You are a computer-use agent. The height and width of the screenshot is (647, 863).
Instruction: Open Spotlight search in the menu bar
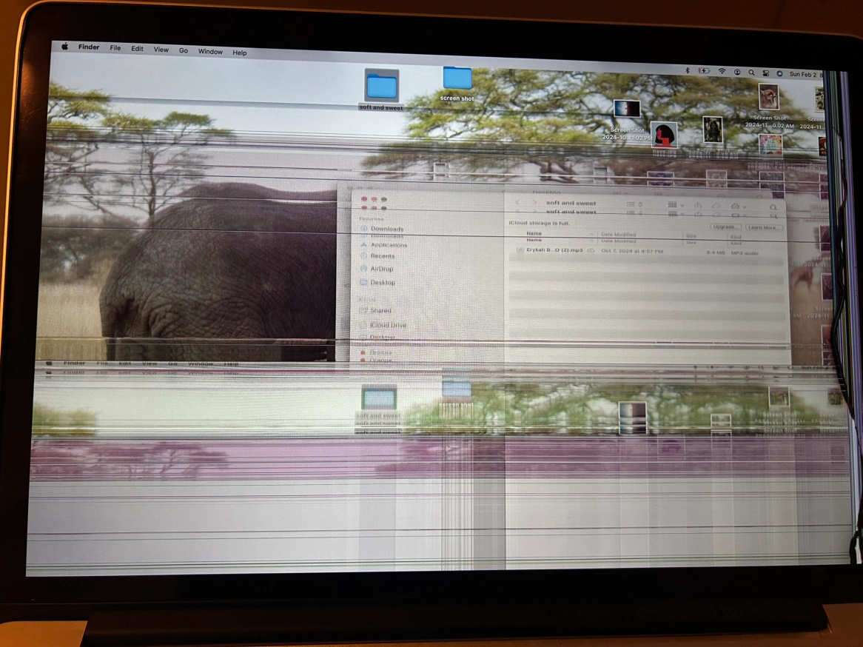[751, 73]
